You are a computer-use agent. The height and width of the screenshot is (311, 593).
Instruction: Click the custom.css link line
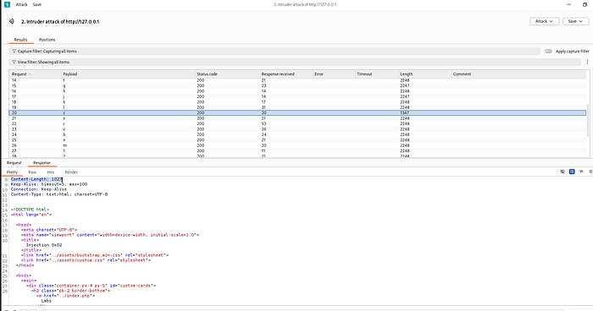pos(86,260)
